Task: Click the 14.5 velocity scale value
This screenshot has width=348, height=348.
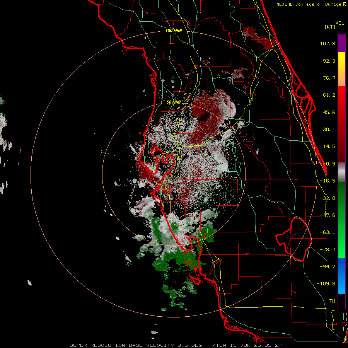Action: [x=329, y=147]
